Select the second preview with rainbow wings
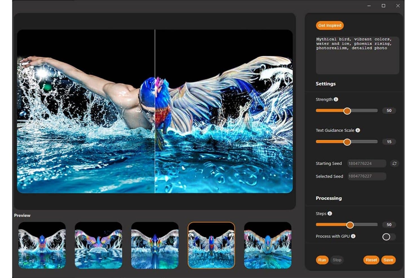The width and height of the screenshot is (417, 278). pyautogui.click(x=98, y=245)
